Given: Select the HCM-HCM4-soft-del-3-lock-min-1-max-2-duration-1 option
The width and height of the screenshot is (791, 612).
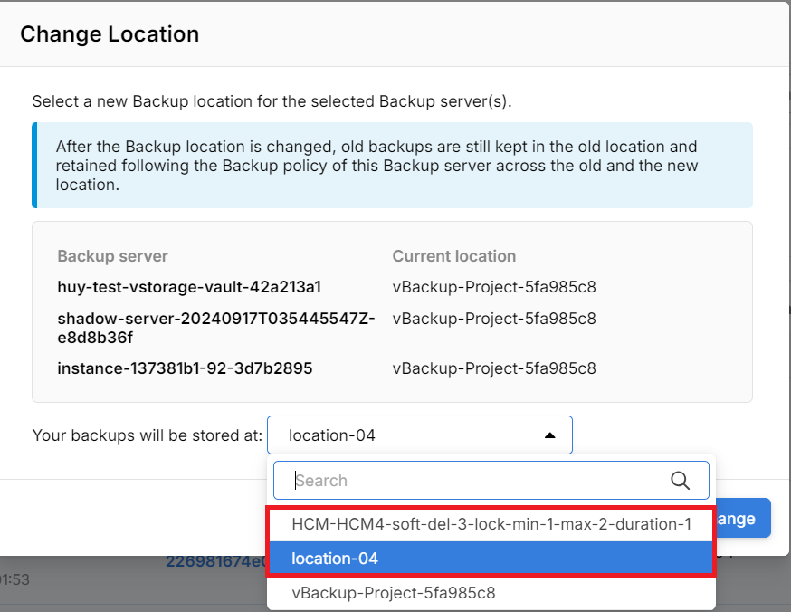Looking at the screenshot, I should [491, 524].
